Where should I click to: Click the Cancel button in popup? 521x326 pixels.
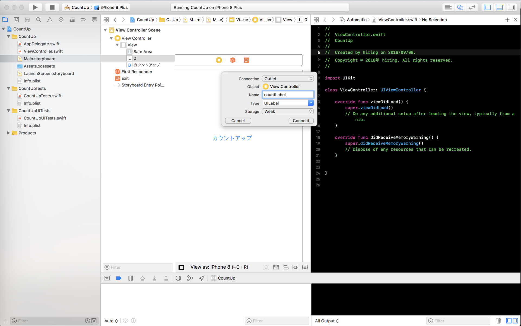[238, 121]
